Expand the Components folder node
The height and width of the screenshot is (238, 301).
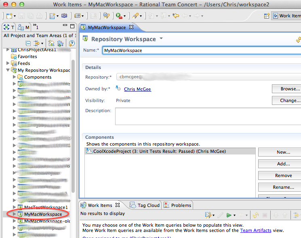click(x=14, y=77)
